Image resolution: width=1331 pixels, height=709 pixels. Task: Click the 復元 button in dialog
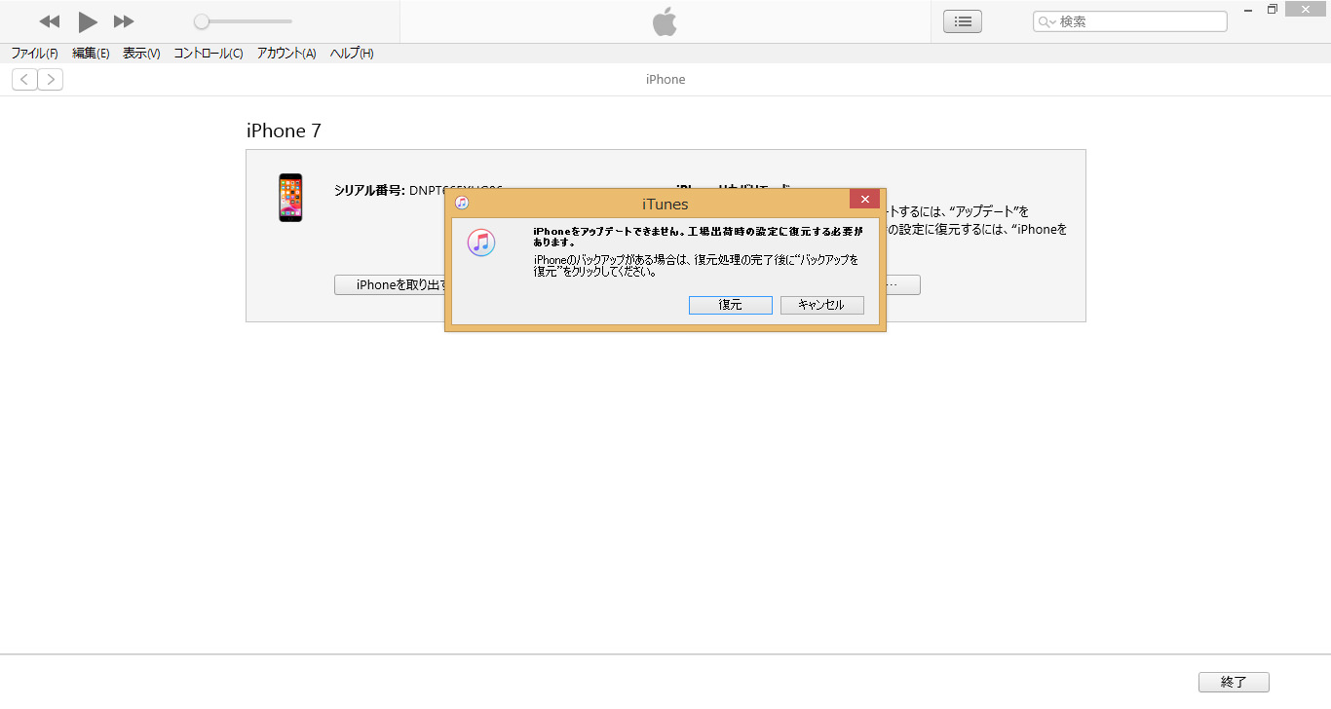pyautogui.click(x=731, y=305)
